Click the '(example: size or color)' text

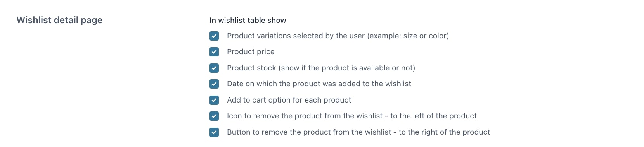408,36
